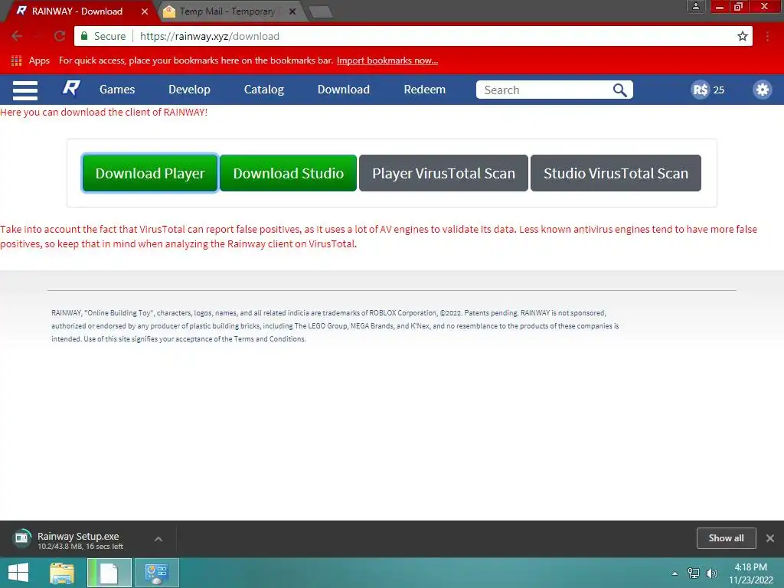Open Chrome user profile button
The image size is (784, 588).
(695, 6)
